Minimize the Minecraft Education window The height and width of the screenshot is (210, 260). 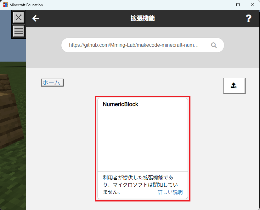(224, 5)
